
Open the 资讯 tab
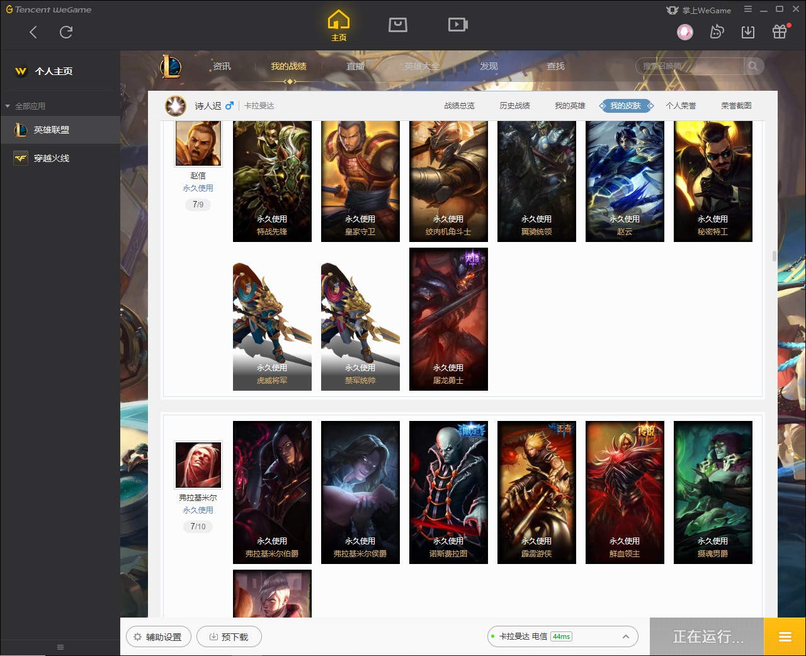(x=222, y=66)
